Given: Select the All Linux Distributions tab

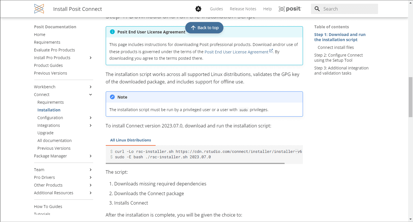Looking at the screenshot, I should [130, 140].
